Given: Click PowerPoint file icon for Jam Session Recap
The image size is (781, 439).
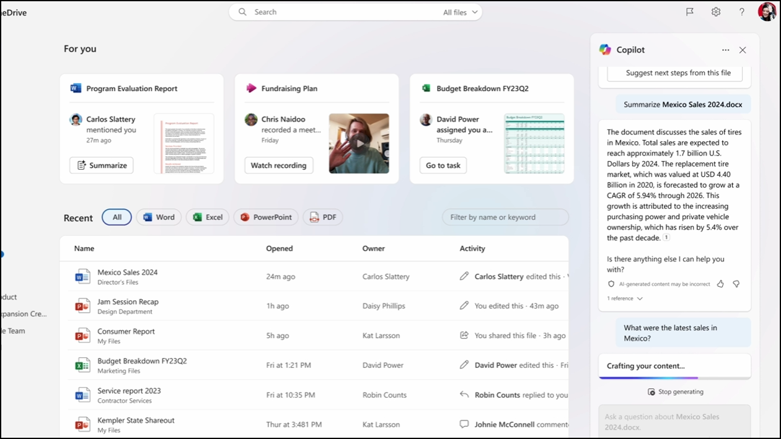Looking at the screenshot, I should [82, 306].
